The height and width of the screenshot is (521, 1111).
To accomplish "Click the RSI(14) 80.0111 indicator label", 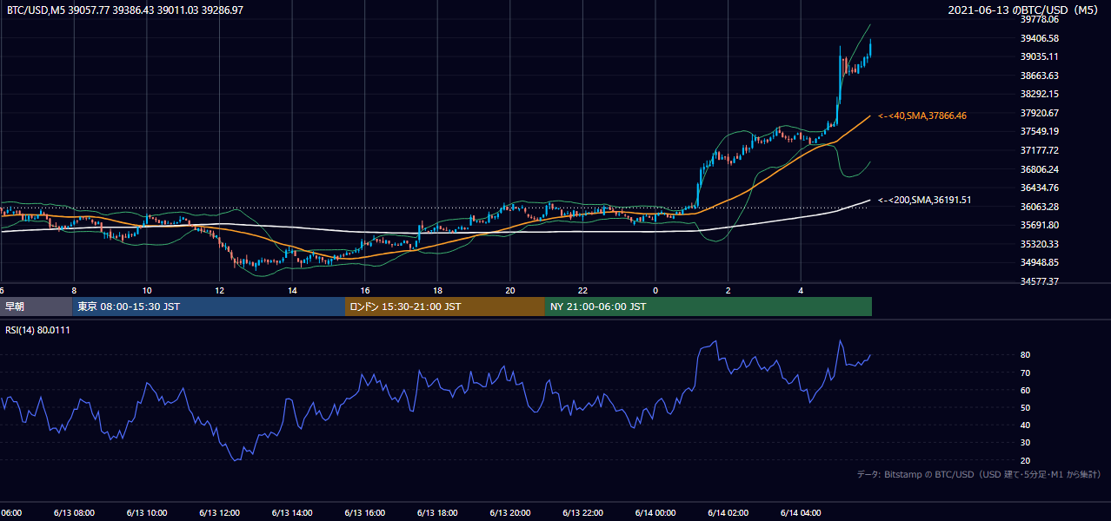I will 37,330.
